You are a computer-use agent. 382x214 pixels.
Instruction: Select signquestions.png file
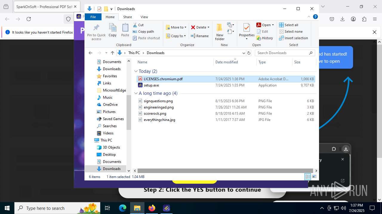[x=226, y=101]
